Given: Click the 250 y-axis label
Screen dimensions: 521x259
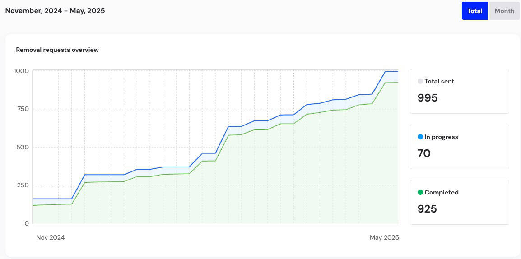Looking at the screenshot, I should click(x=23, y=185).
